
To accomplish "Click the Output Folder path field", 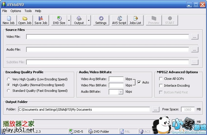I will point(84,110).
